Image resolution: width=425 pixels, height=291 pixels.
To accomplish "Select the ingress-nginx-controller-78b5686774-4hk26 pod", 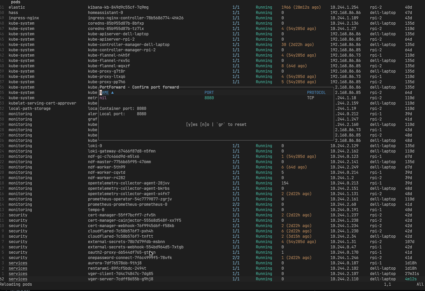I will (x=136, y=18).
